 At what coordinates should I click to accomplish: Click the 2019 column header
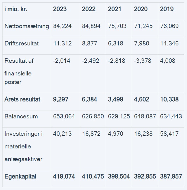167,9
